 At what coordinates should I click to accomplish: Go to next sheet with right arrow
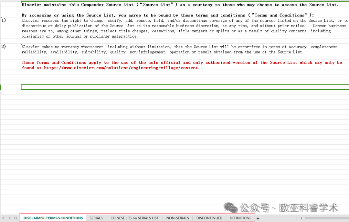point(9,218)
